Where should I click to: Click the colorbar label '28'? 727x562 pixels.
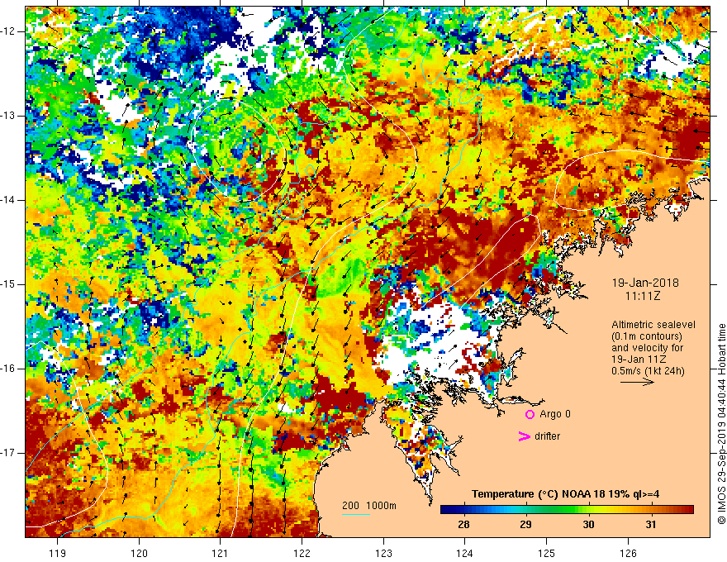click(x=463, y=525)
